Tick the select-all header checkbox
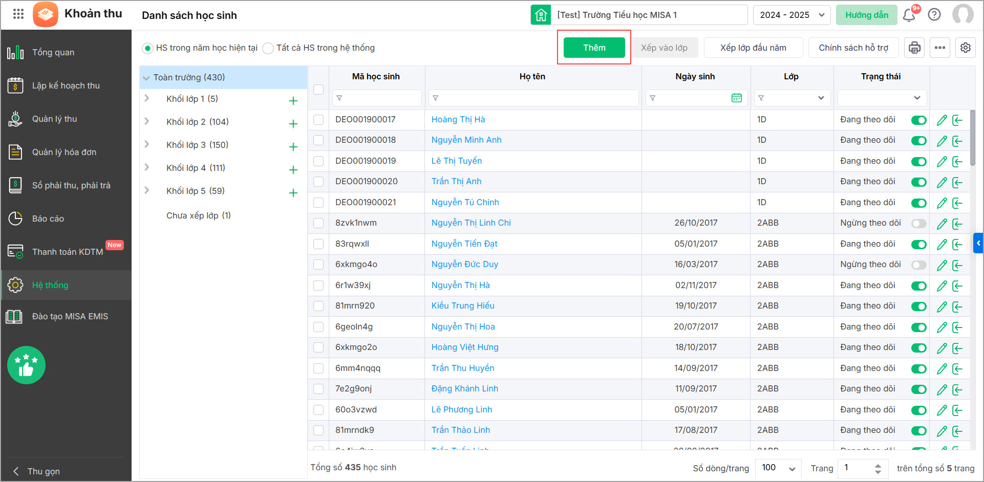This screenshot has height=482, width=984. click(318, 89)
